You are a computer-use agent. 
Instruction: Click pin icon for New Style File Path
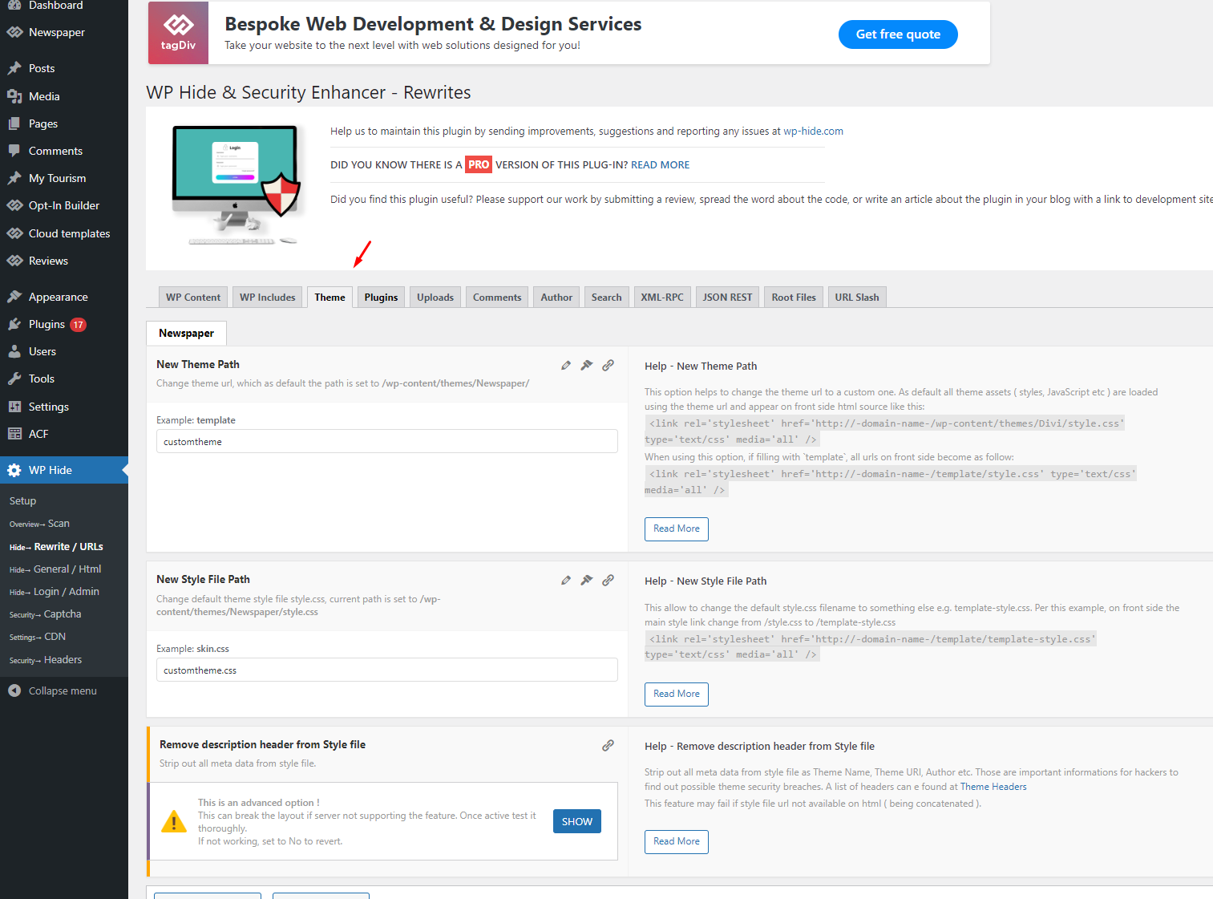[x=587, y=580]
